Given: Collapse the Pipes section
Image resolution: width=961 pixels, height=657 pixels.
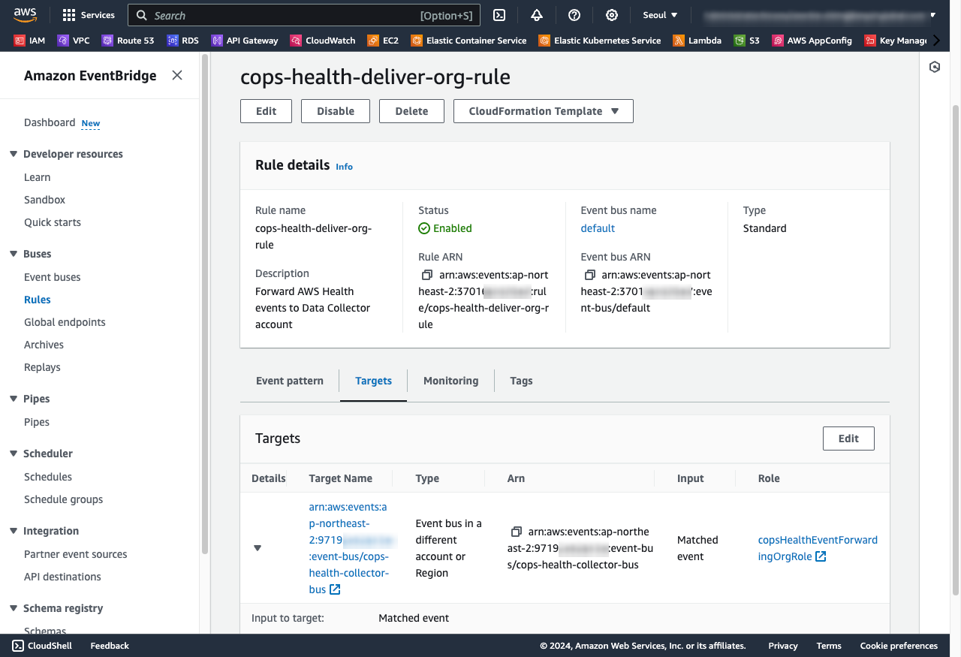Looking at the screenshot, I should [x=14, y=399].
